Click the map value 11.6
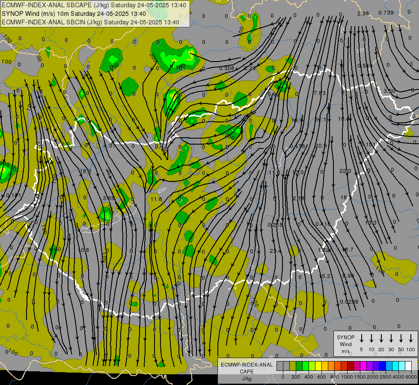Screen dimensions: 419x385 (156, 199)
